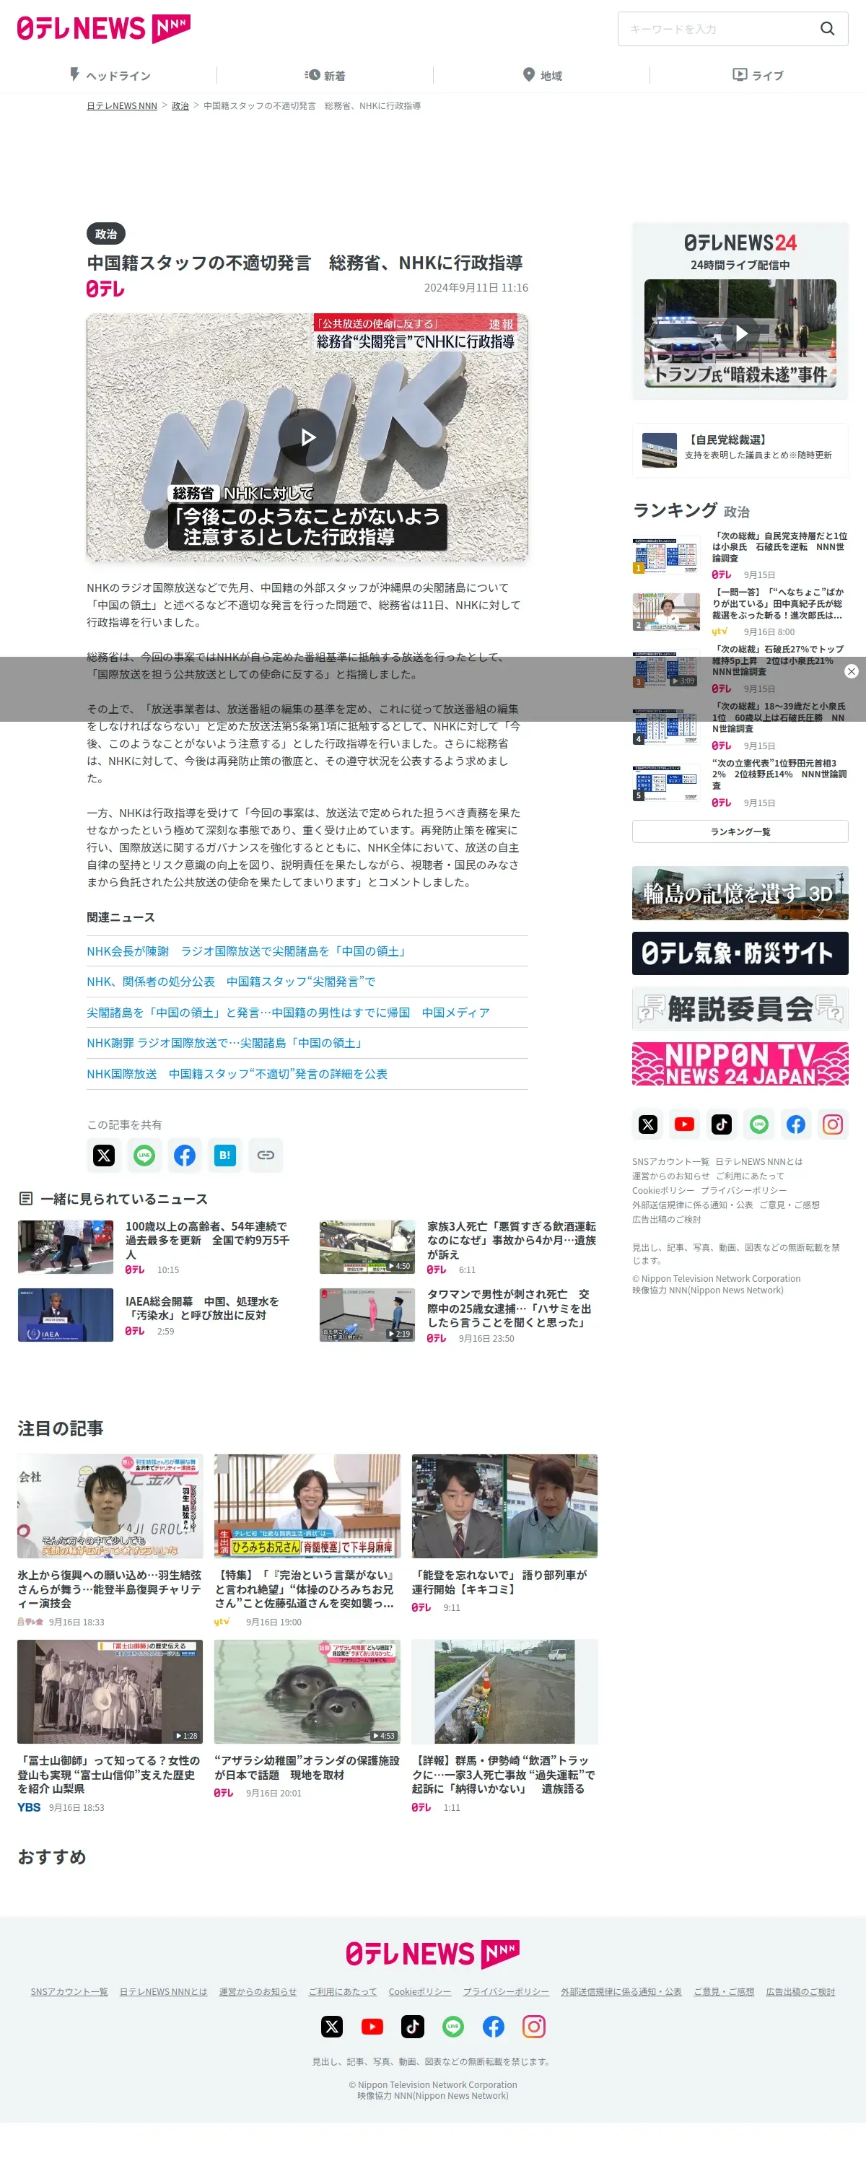This screenshot has width=866, height=2184.
Task: Open footer Instagram icon
Action: (534, 2027)
